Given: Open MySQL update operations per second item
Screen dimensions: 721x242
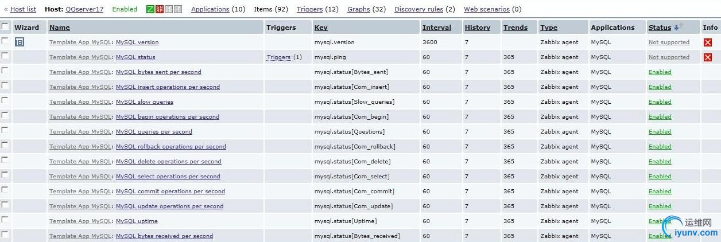Looking at the screenshot, I should coord(170,206).
